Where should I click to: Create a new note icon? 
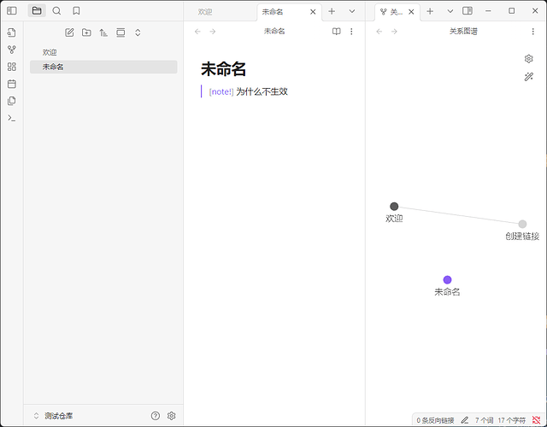tap(69, 32)
